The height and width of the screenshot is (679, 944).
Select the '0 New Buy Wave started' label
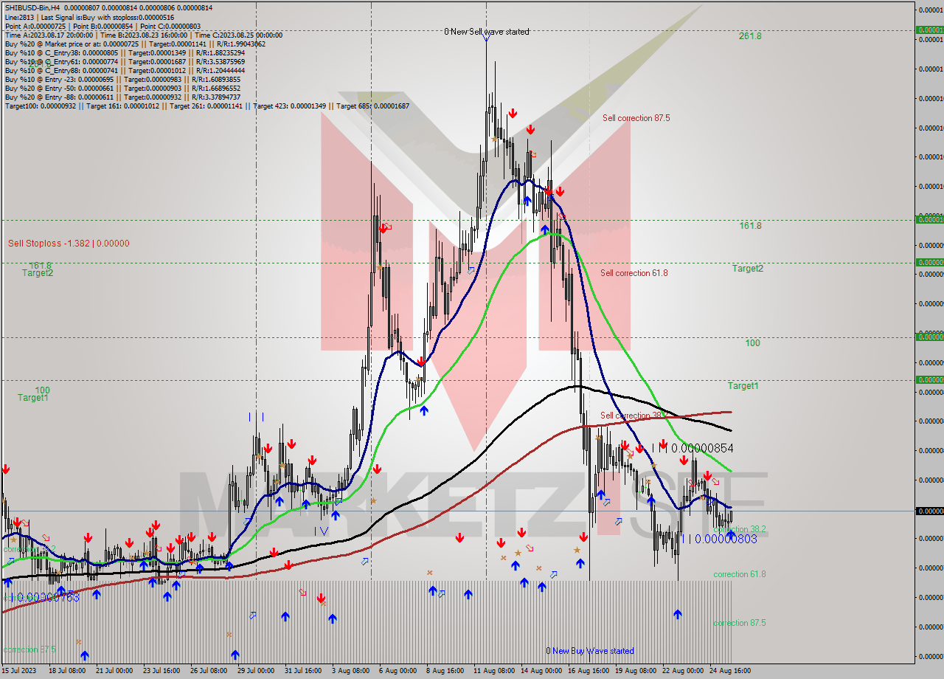[x=589, y=651]
